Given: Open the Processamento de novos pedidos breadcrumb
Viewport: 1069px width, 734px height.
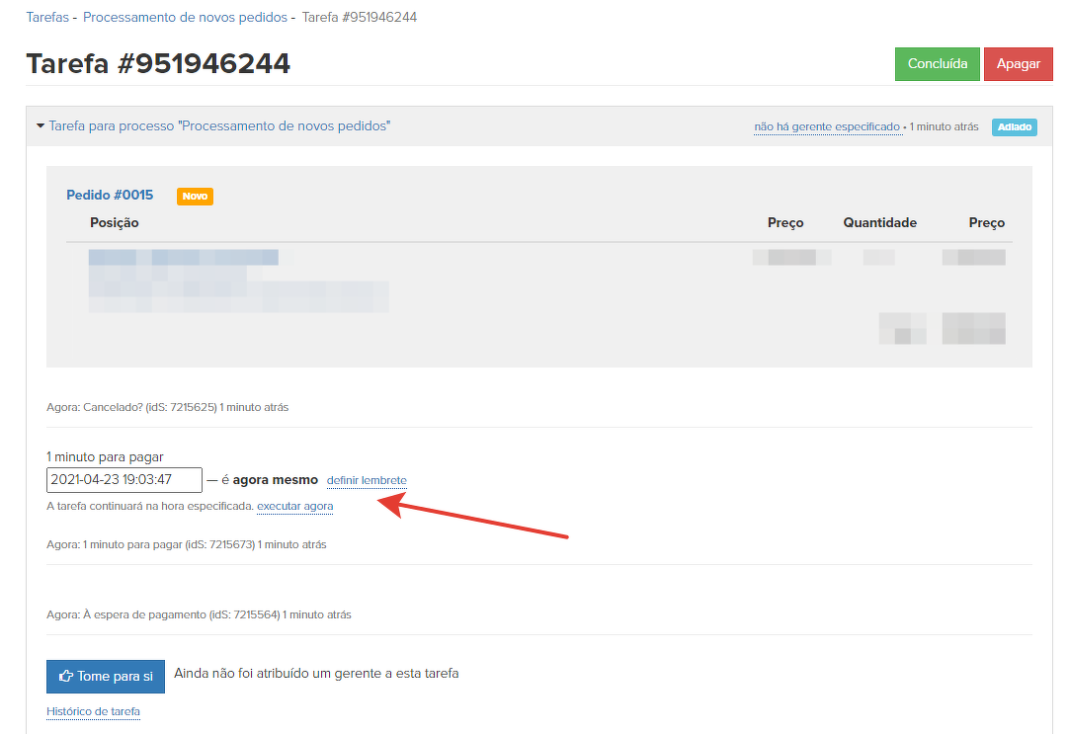Looking at the screenshot, I should pos(185,18).
